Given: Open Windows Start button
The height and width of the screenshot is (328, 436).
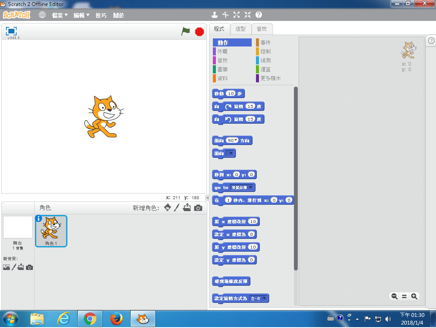Looking at the screenshot, I should coord(11,319).
